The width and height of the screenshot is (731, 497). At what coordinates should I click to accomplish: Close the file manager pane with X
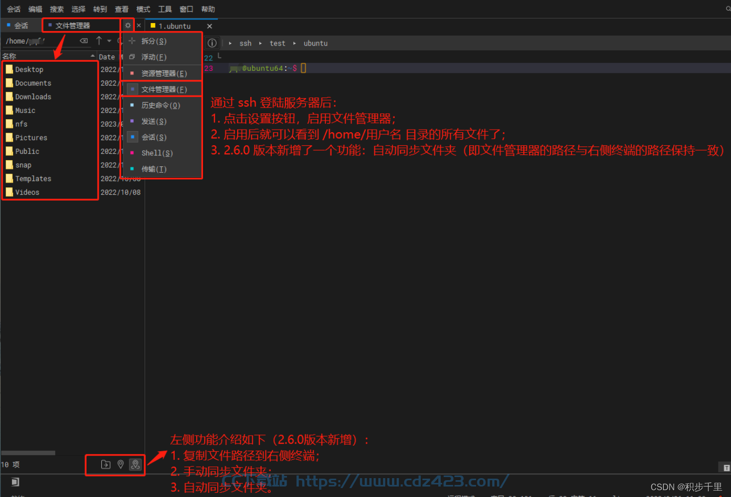click(139, 25)
